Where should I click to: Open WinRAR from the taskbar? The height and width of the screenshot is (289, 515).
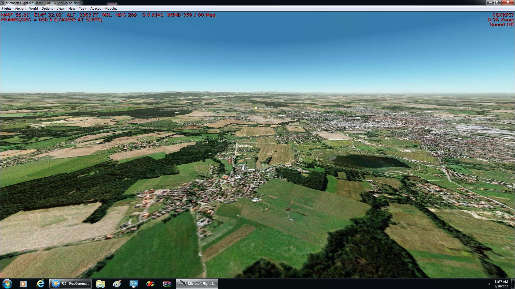pos(167,284)
